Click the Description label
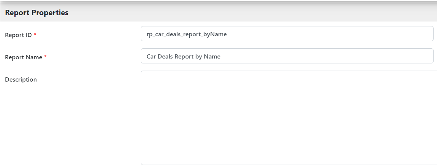437x165 pixels. (x=21, y=80)
